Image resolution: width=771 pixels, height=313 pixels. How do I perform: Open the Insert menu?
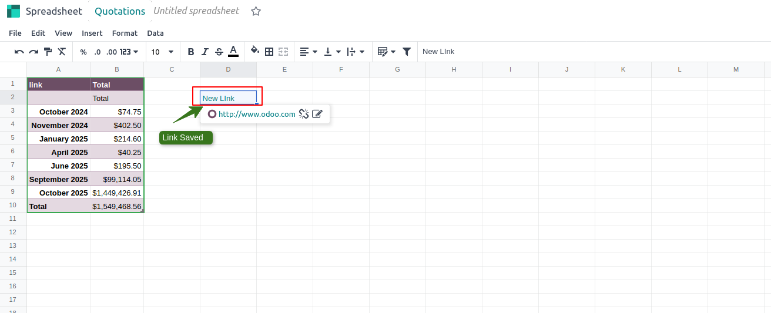(x=92, y=33)
